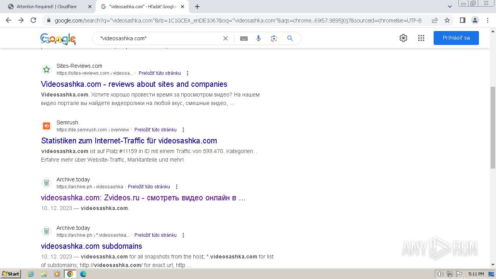Open the videosashka.com subdomains result
Image resolution: width=496 pixels, height=279 pixels.
[x=91, y=246]
